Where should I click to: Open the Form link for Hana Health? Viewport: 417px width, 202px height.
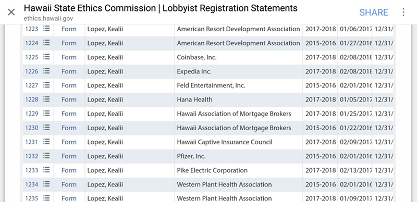coord(69,99)
